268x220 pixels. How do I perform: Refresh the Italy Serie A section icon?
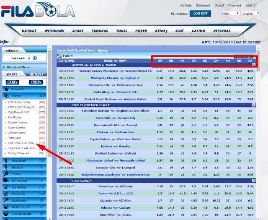(x=254, y=181)
